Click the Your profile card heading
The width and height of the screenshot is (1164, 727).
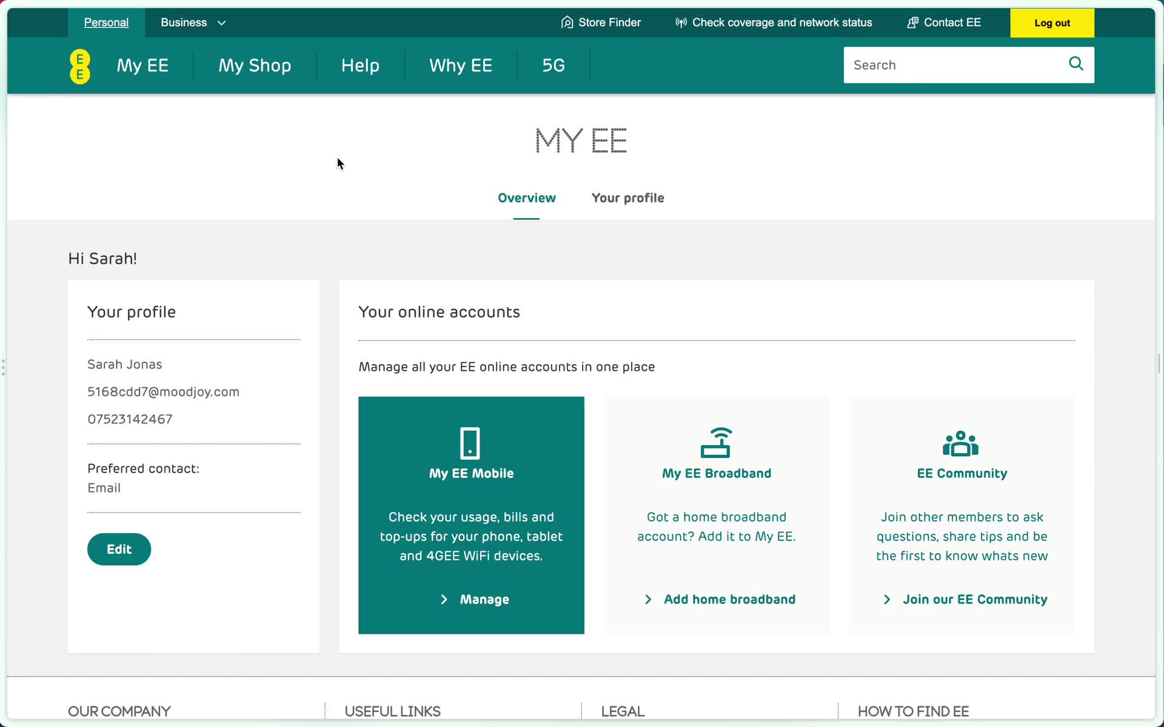tap(132, 312)
